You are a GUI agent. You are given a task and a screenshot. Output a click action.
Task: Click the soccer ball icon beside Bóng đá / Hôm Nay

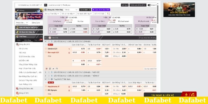coord(46,10)
